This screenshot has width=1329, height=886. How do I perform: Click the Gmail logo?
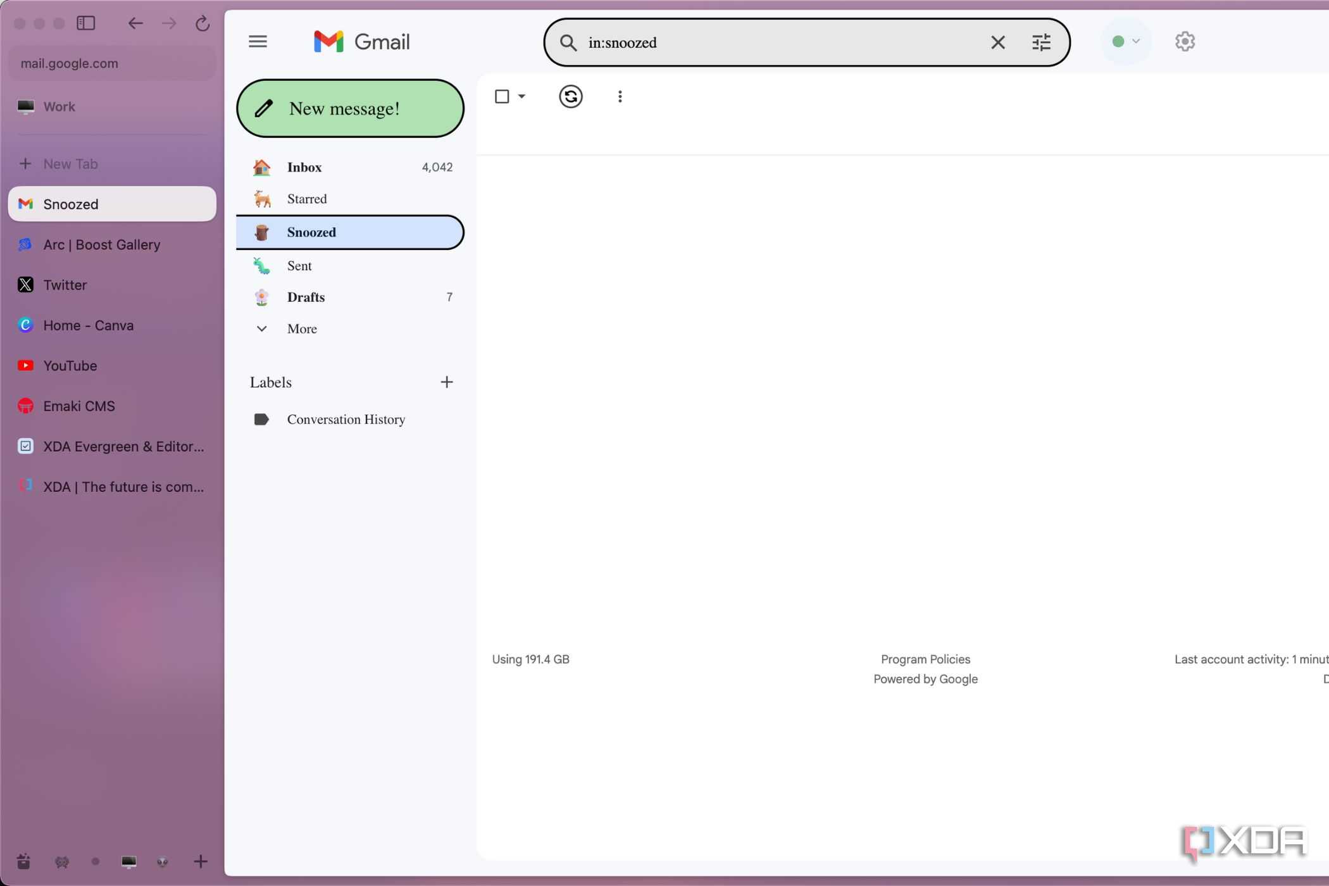[x=362, y=42]
